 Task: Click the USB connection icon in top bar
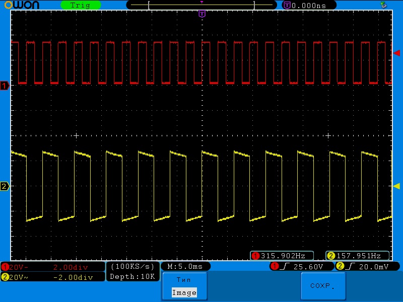(x=384, y=5)
